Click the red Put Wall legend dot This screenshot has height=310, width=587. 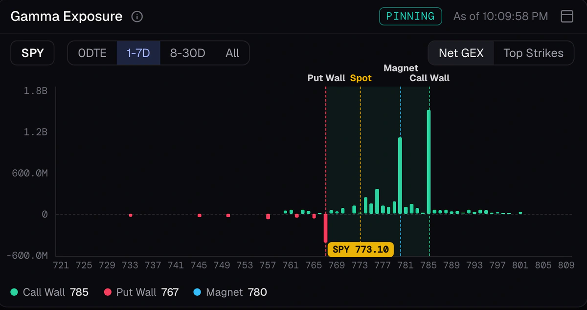108,292
